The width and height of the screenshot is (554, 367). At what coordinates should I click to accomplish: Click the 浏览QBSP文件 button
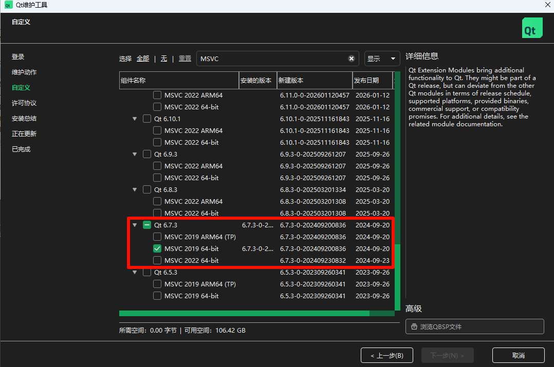pos(474,326)
